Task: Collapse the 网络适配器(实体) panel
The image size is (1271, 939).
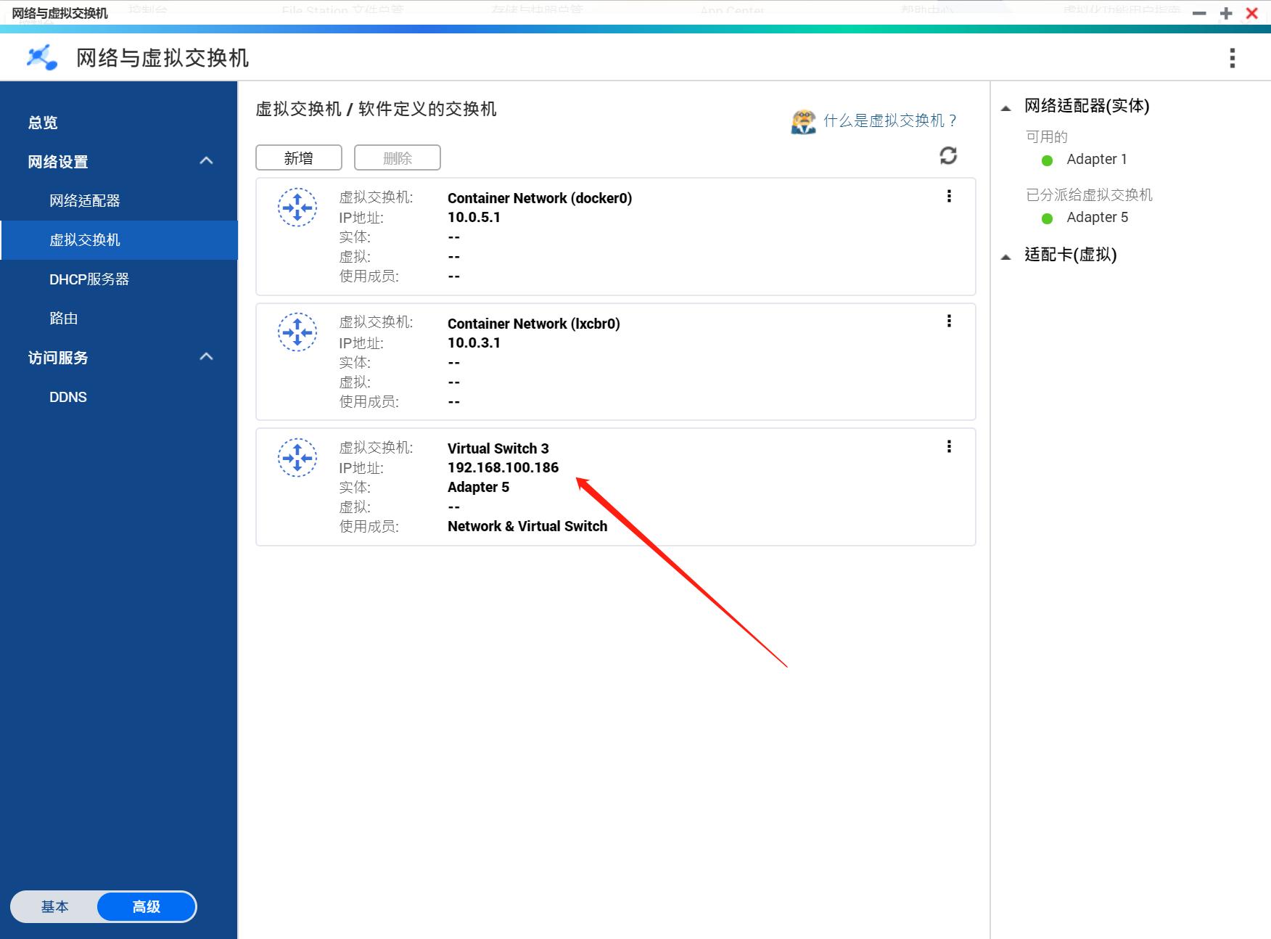Action: pyautogui.click(x=1005, y=107)
